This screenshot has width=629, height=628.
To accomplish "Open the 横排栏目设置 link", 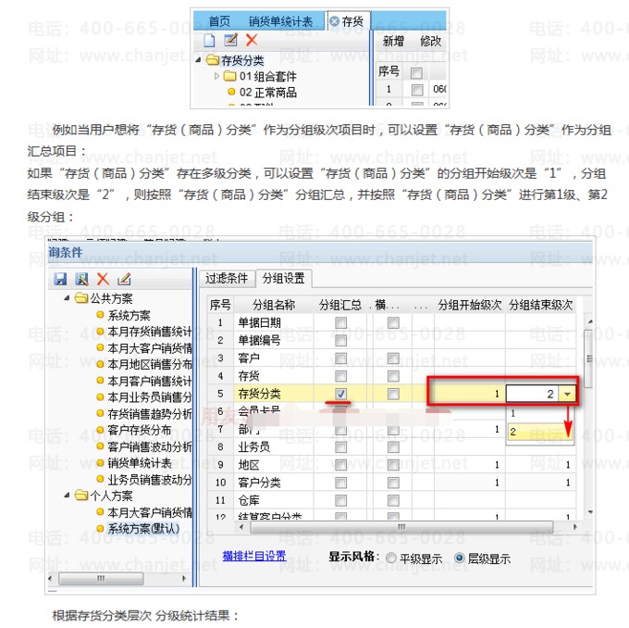I will pyautogui.click(x=254, y=556).
